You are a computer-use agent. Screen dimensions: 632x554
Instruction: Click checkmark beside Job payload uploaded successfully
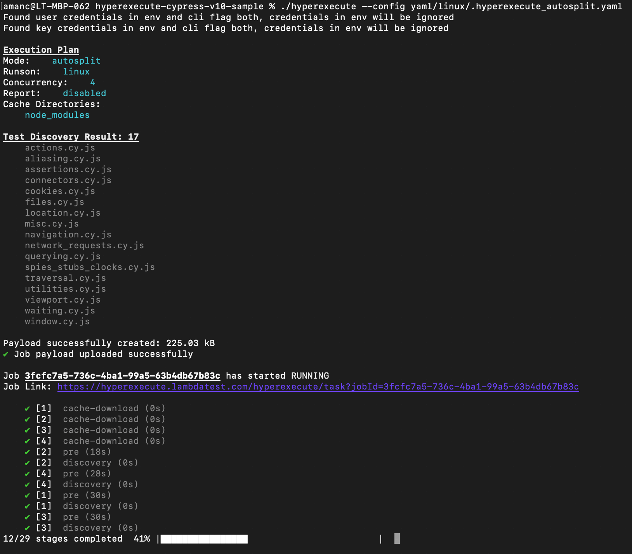point(6,354)
